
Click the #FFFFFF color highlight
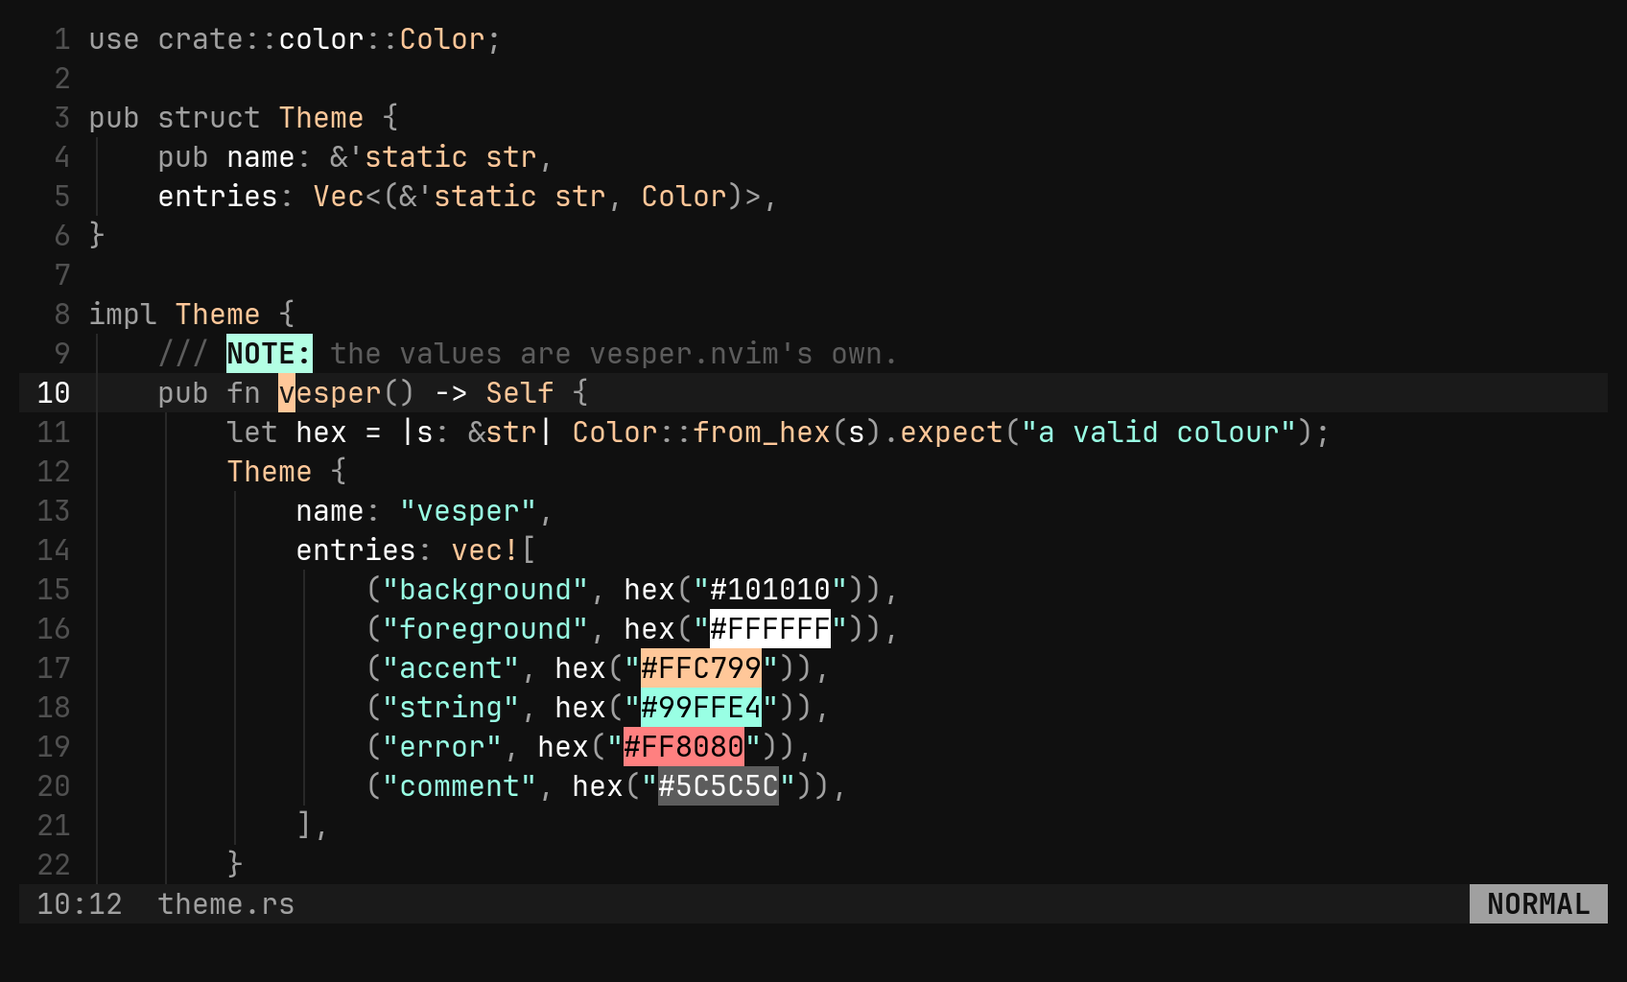pyautogui.click(x=770, y=629)
